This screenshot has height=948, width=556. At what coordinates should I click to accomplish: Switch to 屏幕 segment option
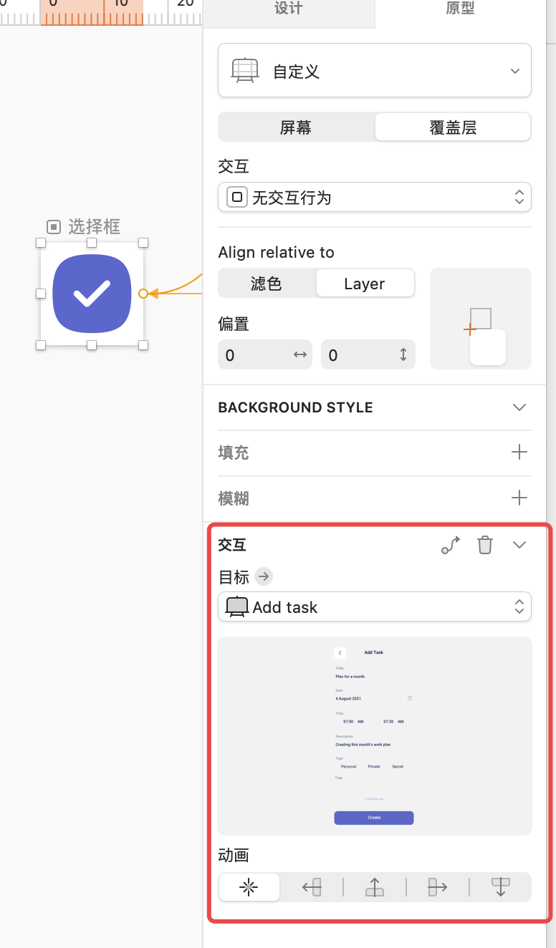296,128
